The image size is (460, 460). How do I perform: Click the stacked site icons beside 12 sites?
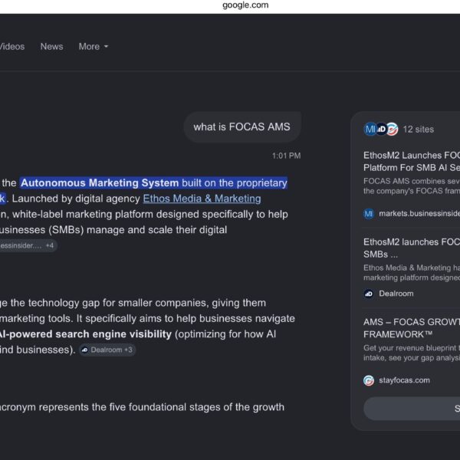pyautogui.click(x=381, y=129)
